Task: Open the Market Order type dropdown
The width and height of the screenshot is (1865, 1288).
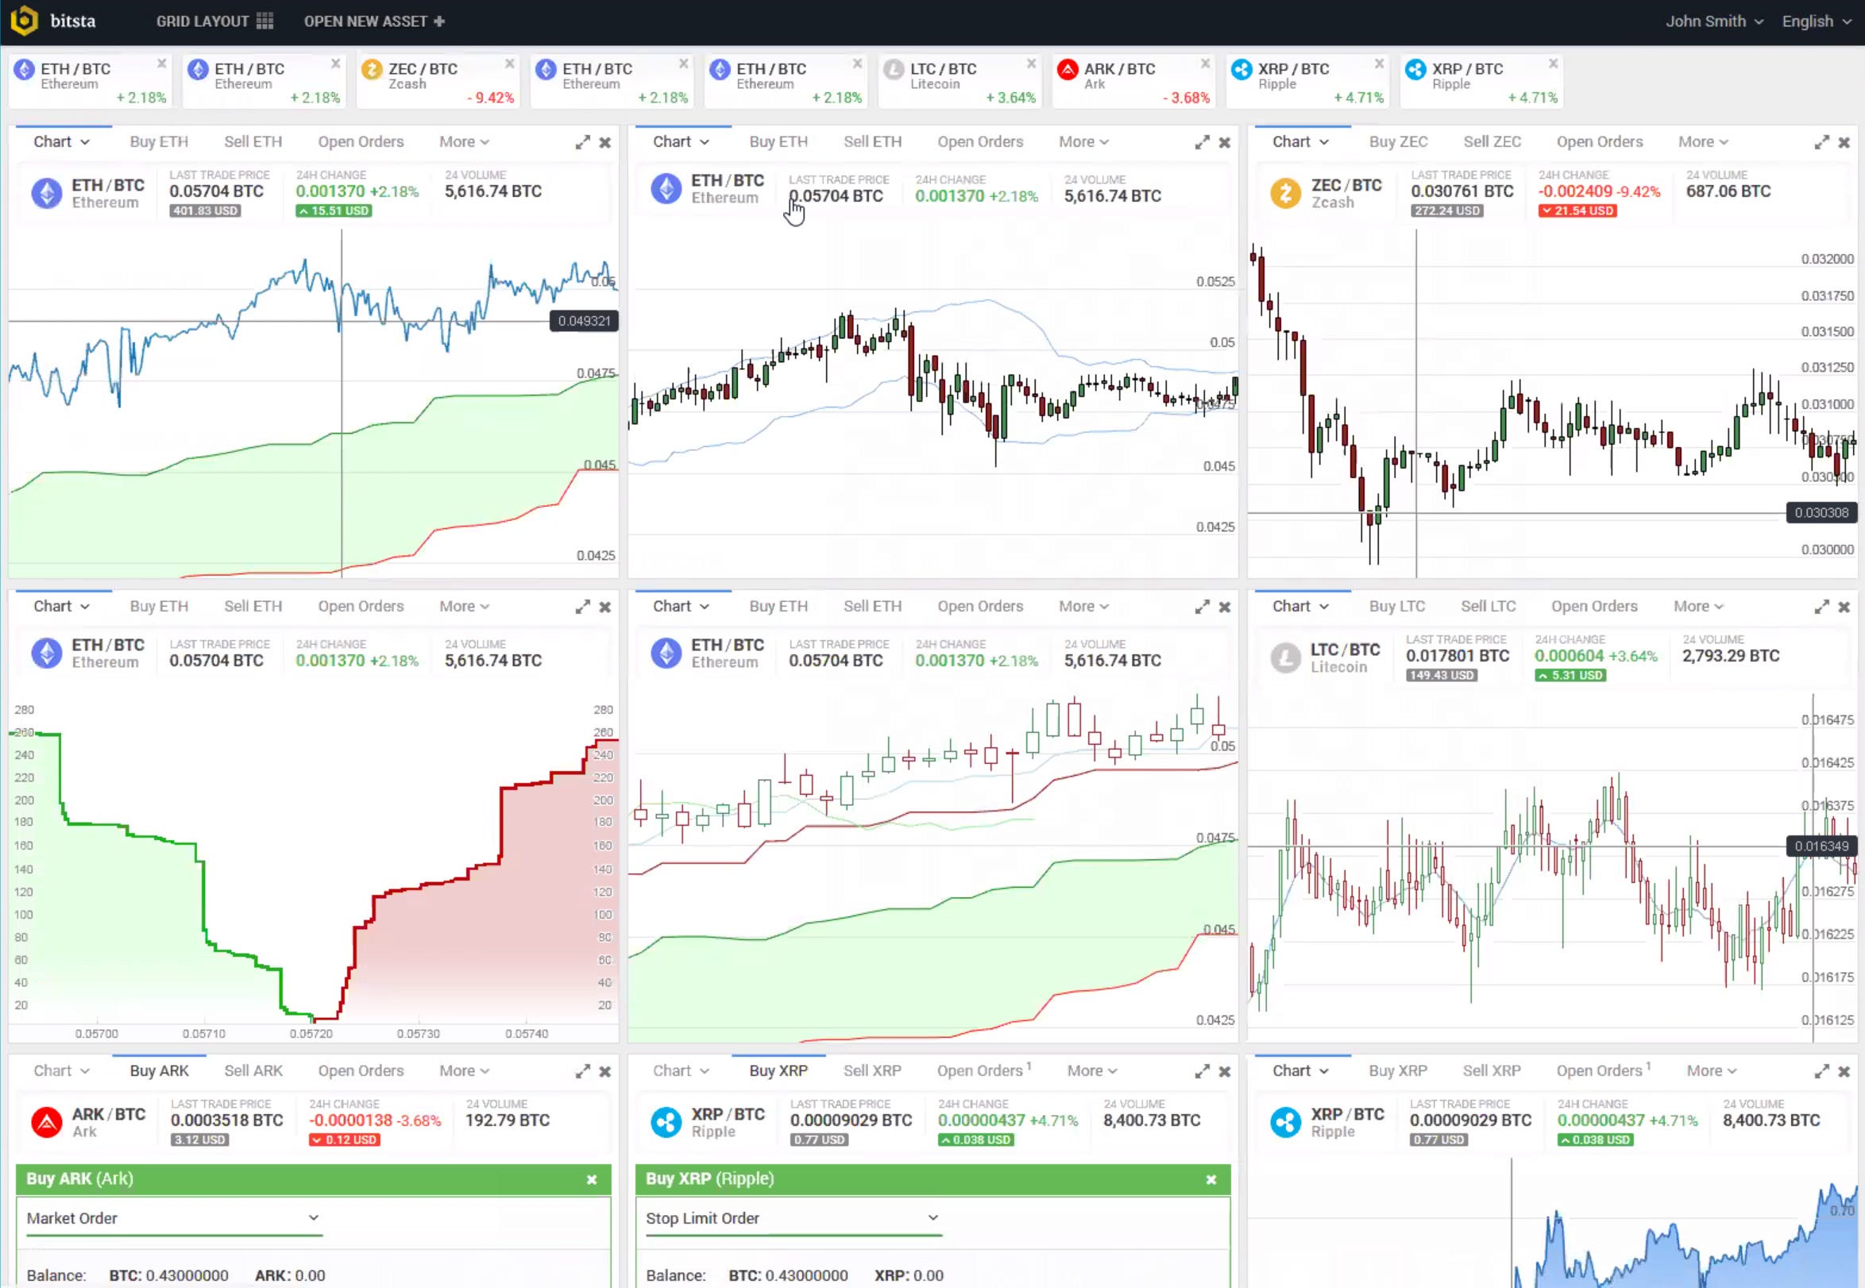Action: tap(173, 1218)
